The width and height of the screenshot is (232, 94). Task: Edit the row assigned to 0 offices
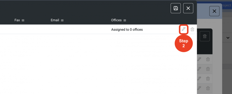pyautogui.click(x=184, y=29)
